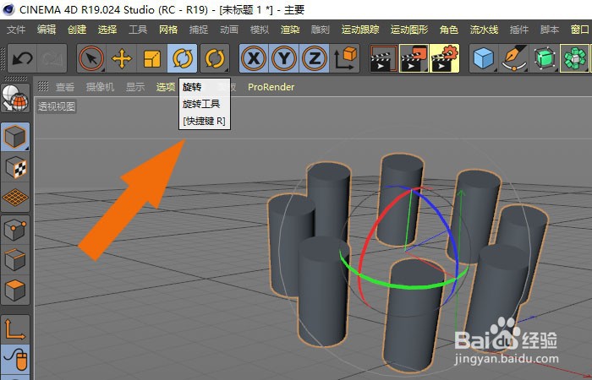Open the 雕刻 menu

321,30
